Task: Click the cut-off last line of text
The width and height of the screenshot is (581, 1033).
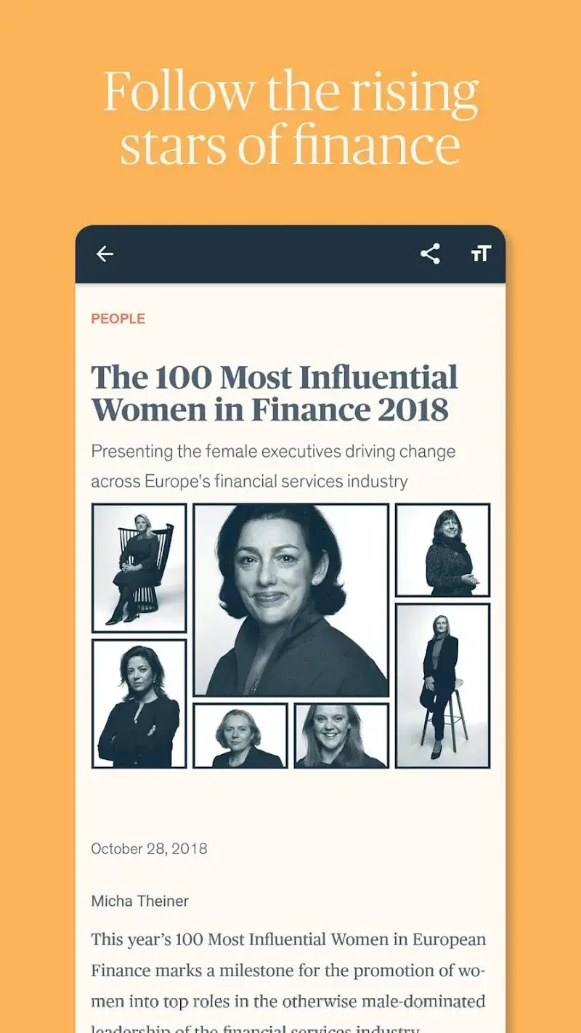Action: (256, 1028)
